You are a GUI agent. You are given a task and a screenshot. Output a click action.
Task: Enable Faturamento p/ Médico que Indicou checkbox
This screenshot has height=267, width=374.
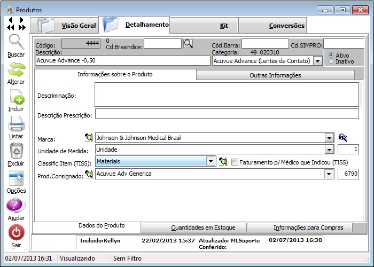[235, 162]
